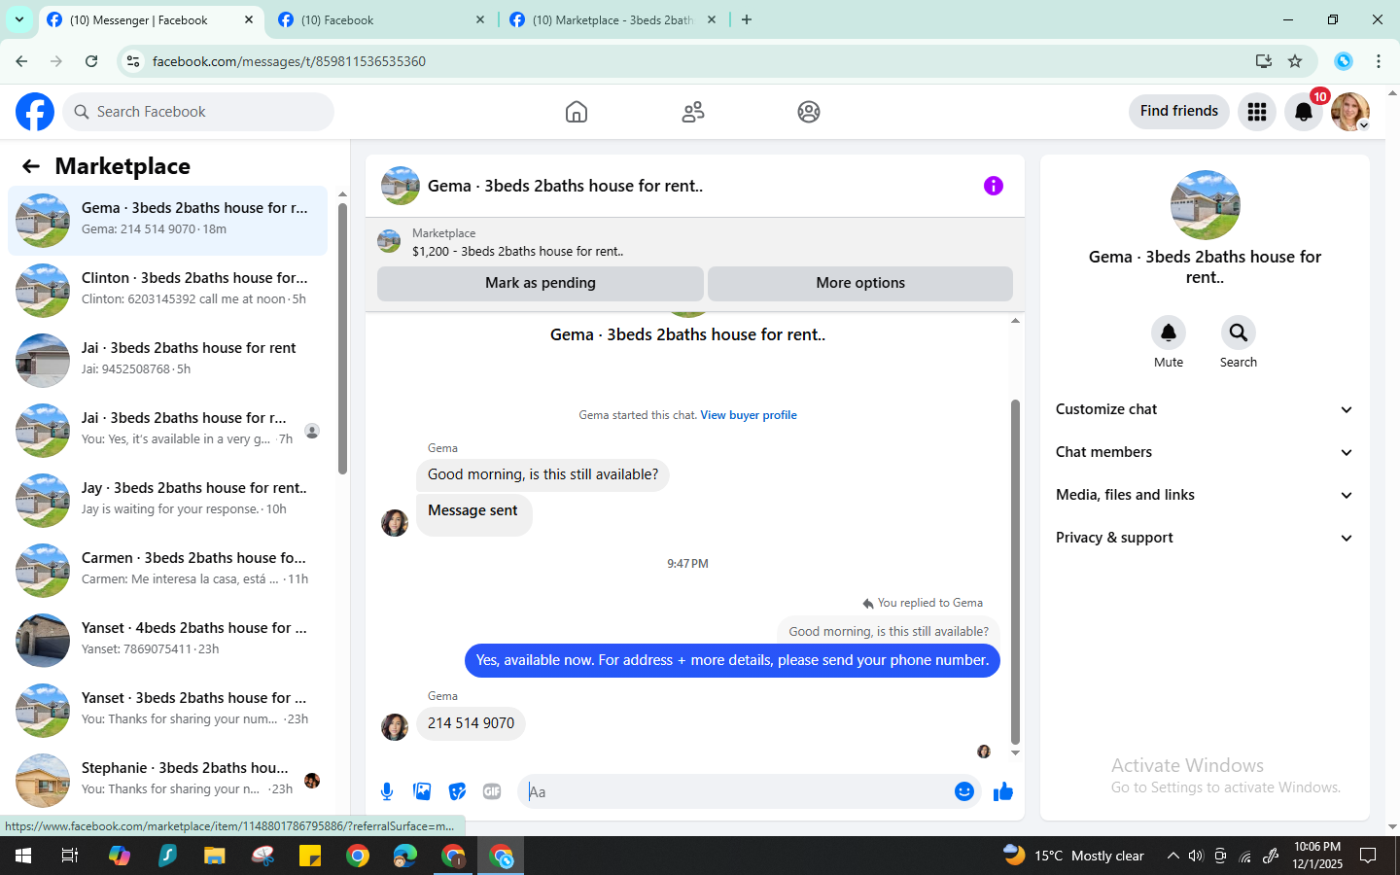
Task: Click the browser address bar URL
Action: 289,61
